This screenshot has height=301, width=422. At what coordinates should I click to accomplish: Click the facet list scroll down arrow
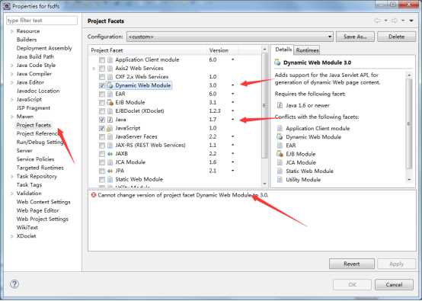coord(264,184)
